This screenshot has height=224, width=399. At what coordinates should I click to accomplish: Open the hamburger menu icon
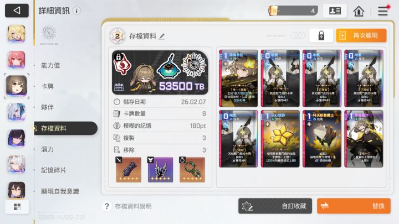[x=383, y=11]
